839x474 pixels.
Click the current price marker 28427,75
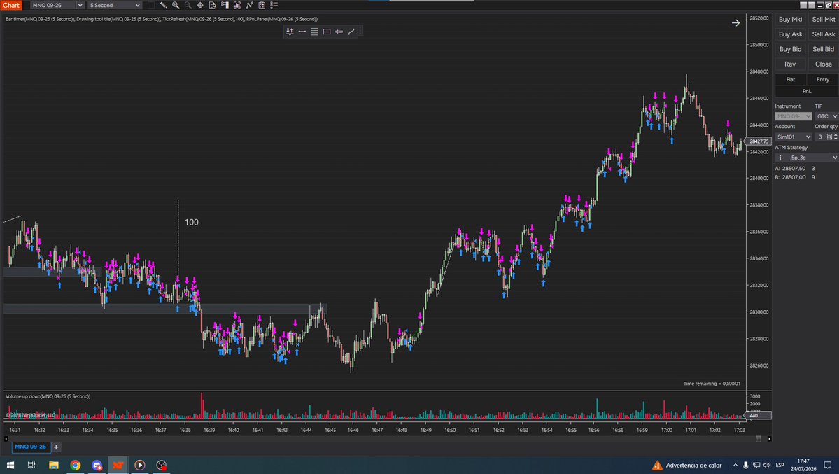pos(759,141)
